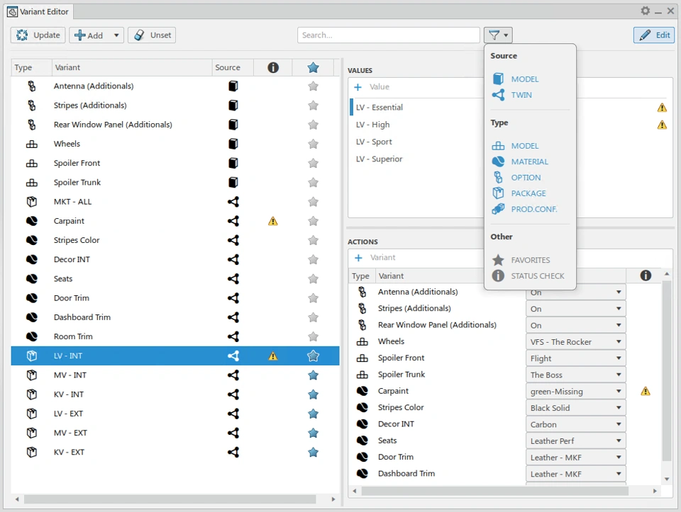Filter by FAVORITES
Screen dimensions: 681x512
521,260
